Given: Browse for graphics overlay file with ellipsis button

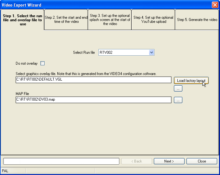Looking at the screenshot, I should point(178,89).
